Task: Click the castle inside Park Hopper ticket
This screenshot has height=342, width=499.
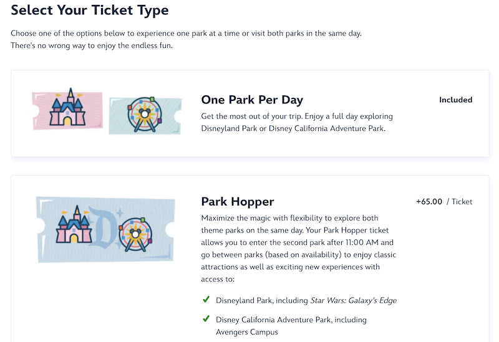Action: pos(74,225)
